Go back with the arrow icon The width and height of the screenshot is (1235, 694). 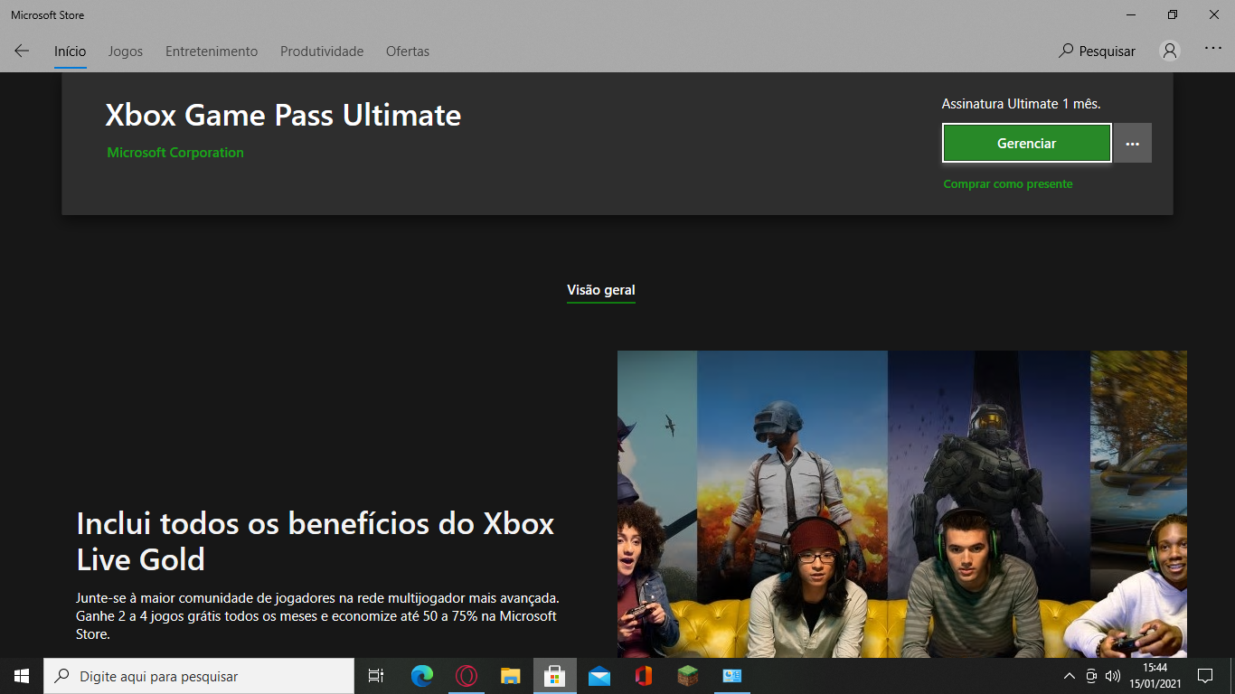click(x=22, y=52)
